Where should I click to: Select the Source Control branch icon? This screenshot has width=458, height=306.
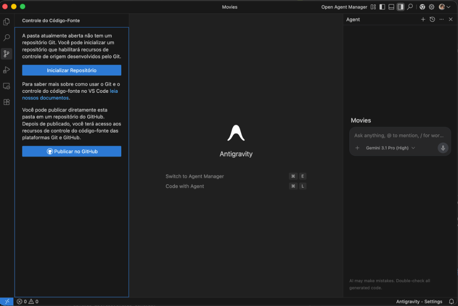[x=6, y=54]
